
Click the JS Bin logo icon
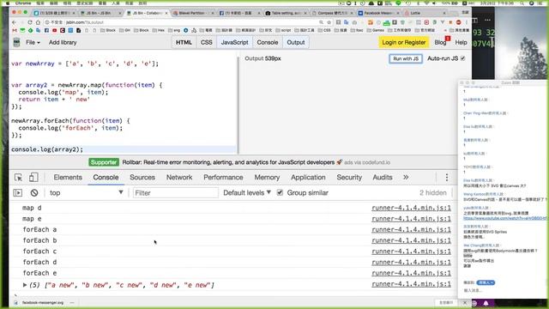(x=16, y=42)
